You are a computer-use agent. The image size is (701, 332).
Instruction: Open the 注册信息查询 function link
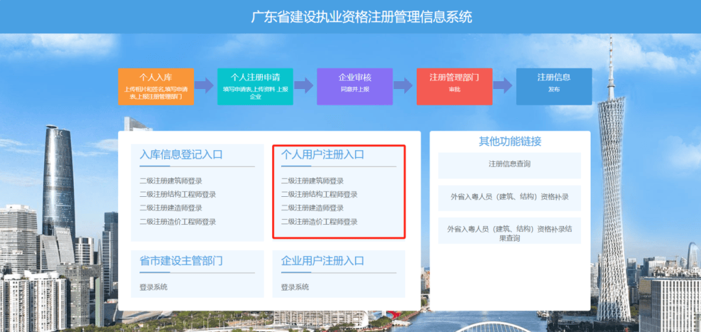click(x=510, y=164)
